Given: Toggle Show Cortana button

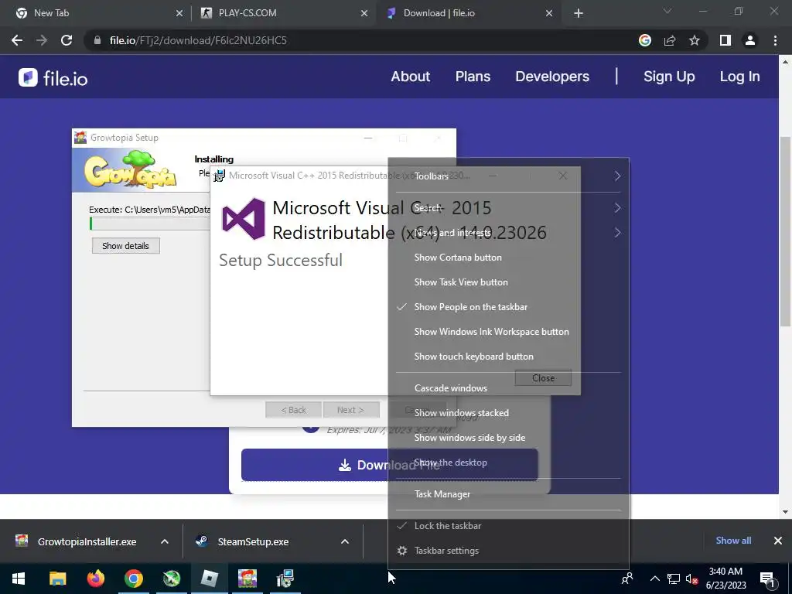Looking at the screenshot, I should (x=458, y=257).
